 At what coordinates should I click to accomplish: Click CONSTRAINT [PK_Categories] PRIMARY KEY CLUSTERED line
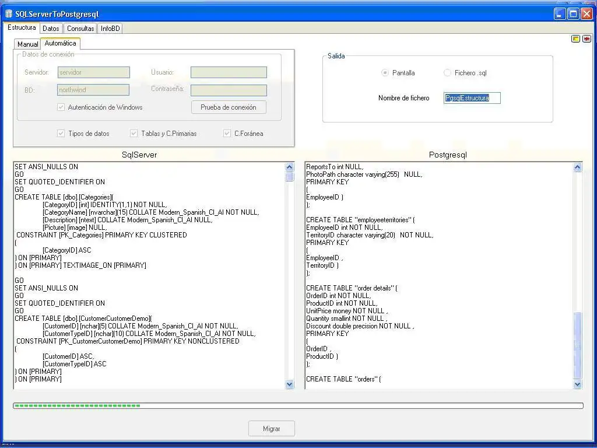point(101,235)
